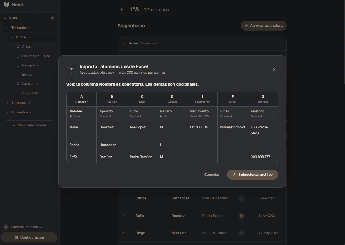Click the Ana López tutor cell
The height and width of the screenshot is (245, 345).
[142, 130]
